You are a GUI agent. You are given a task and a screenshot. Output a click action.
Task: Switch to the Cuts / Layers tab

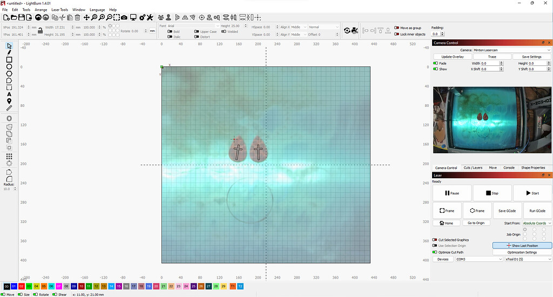click(473, 168)
